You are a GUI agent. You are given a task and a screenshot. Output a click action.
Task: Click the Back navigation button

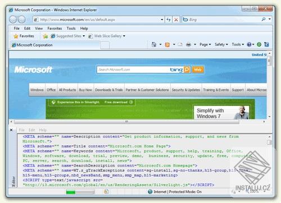pyautogui.click(x=13, y=20)
